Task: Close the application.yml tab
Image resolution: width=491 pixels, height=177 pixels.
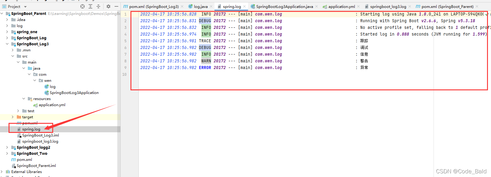Action: [358, 6]
